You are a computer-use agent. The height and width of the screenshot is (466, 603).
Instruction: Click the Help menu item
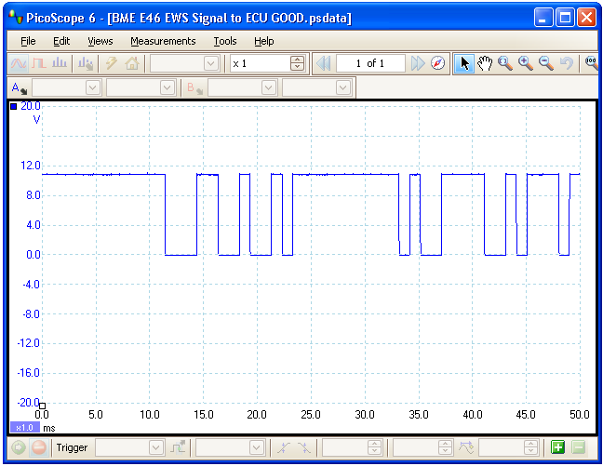pyautogui.click(x=264, y=41)
